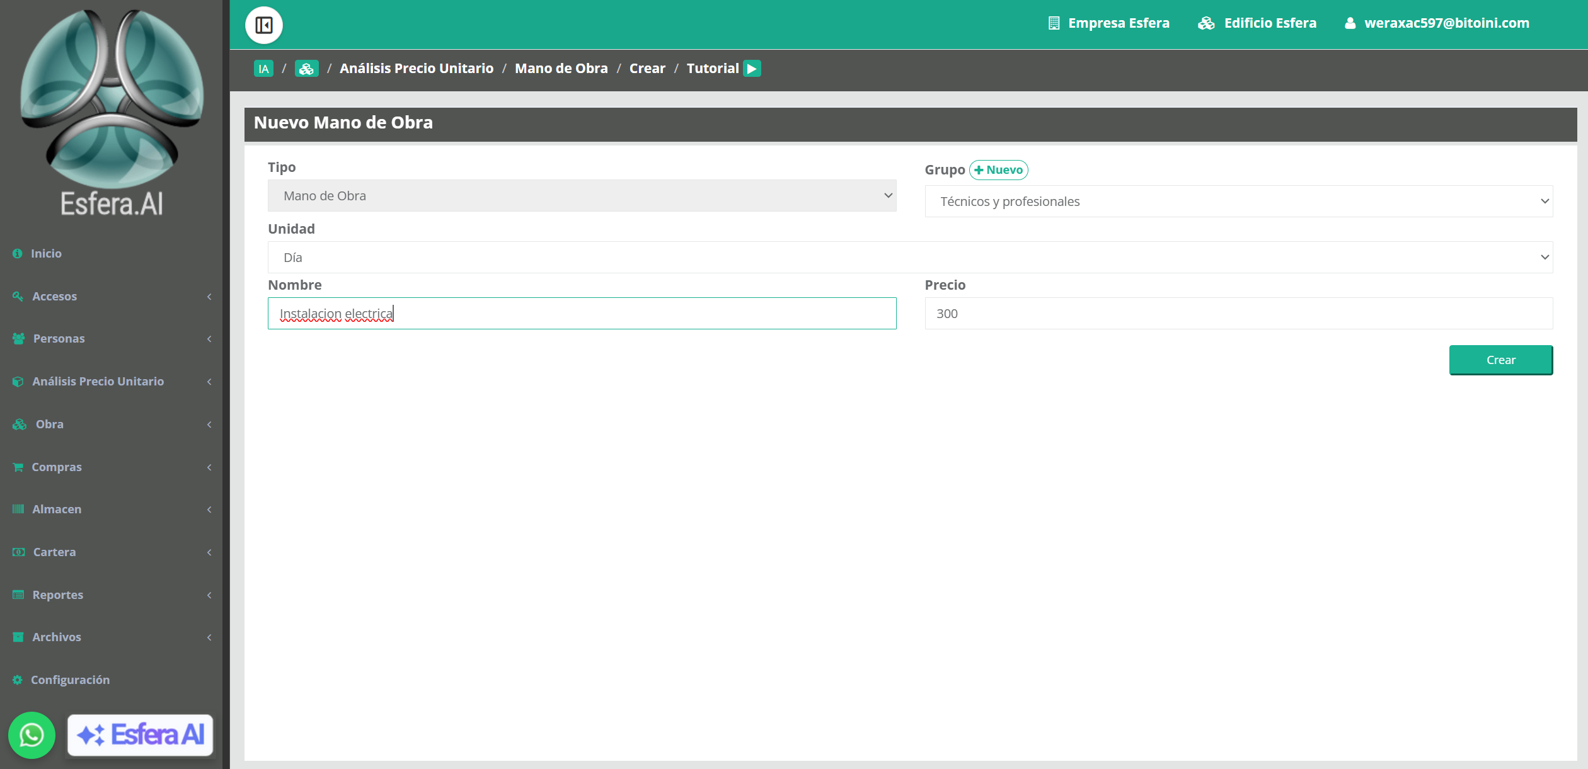
Task: Open WhatsApp chat bubble icon
Action: click(32, 734)
